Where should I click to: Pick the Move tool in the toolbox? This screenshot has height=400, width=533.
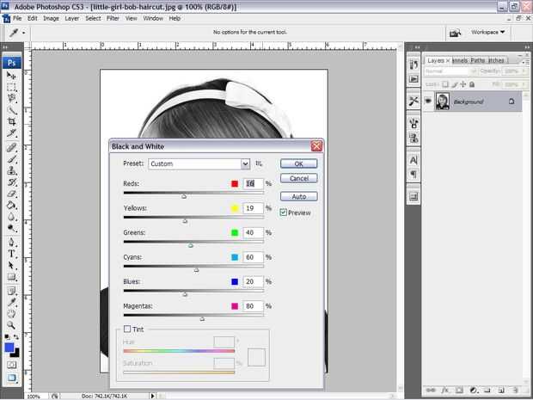[12, 76]
